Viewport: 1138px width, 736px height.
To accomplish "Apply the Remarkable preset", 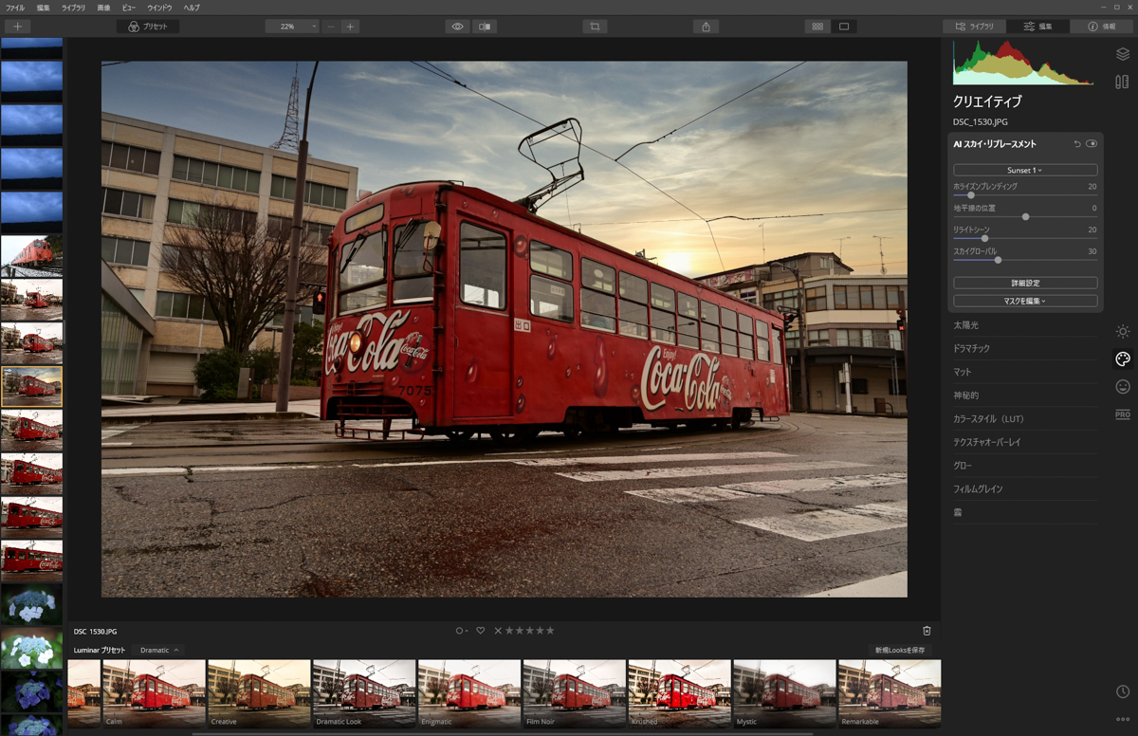I will pyautogui.click(x=890, y=694).
